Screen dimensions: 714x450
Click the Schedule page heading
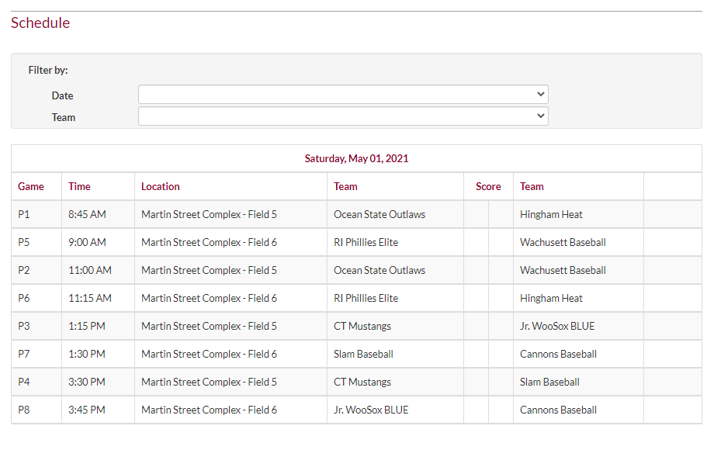40,23
